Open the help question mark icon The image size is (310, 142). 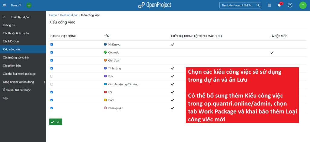(x=290, y=5)
